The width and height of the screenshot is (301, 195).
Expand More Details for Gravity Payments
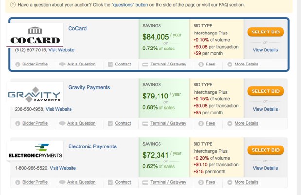click(x=246, y=123)
